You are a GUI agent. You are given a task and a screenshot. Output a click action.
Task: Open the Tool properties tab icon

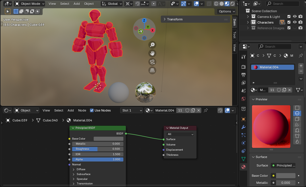[243, 57]
